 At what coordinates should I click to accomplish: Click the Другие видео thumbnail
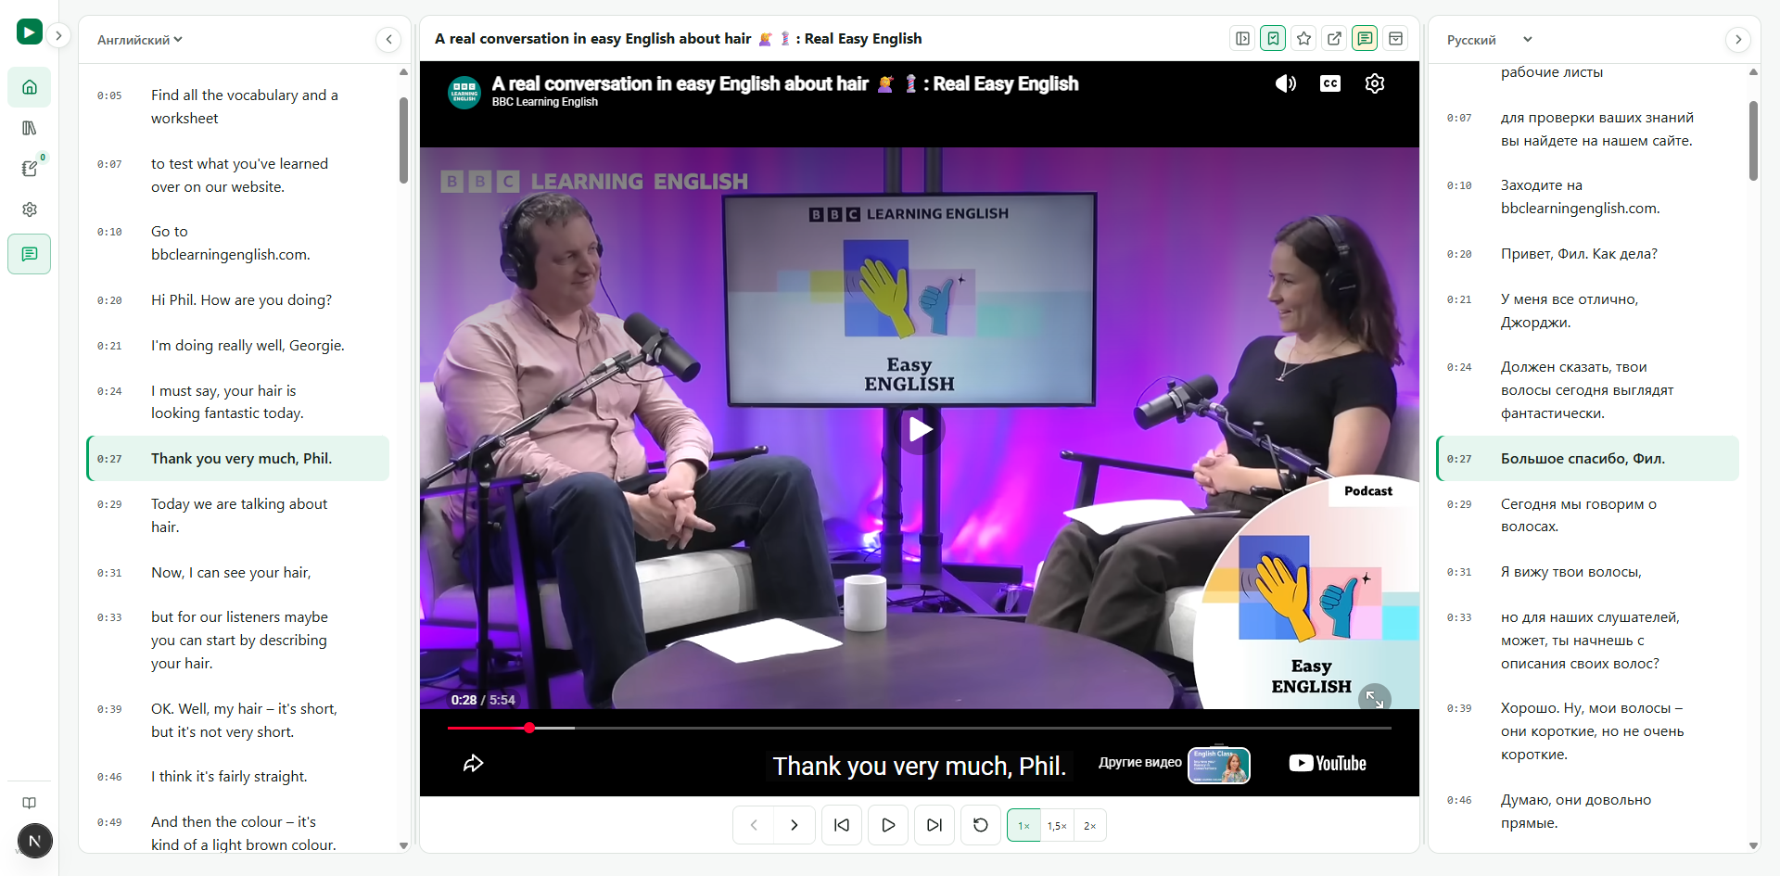(1219, 766)
